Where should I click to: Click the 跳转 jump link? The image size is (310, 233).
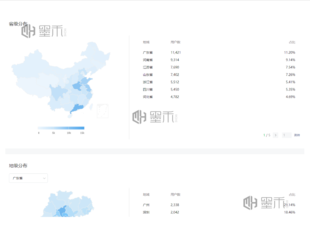297,135
